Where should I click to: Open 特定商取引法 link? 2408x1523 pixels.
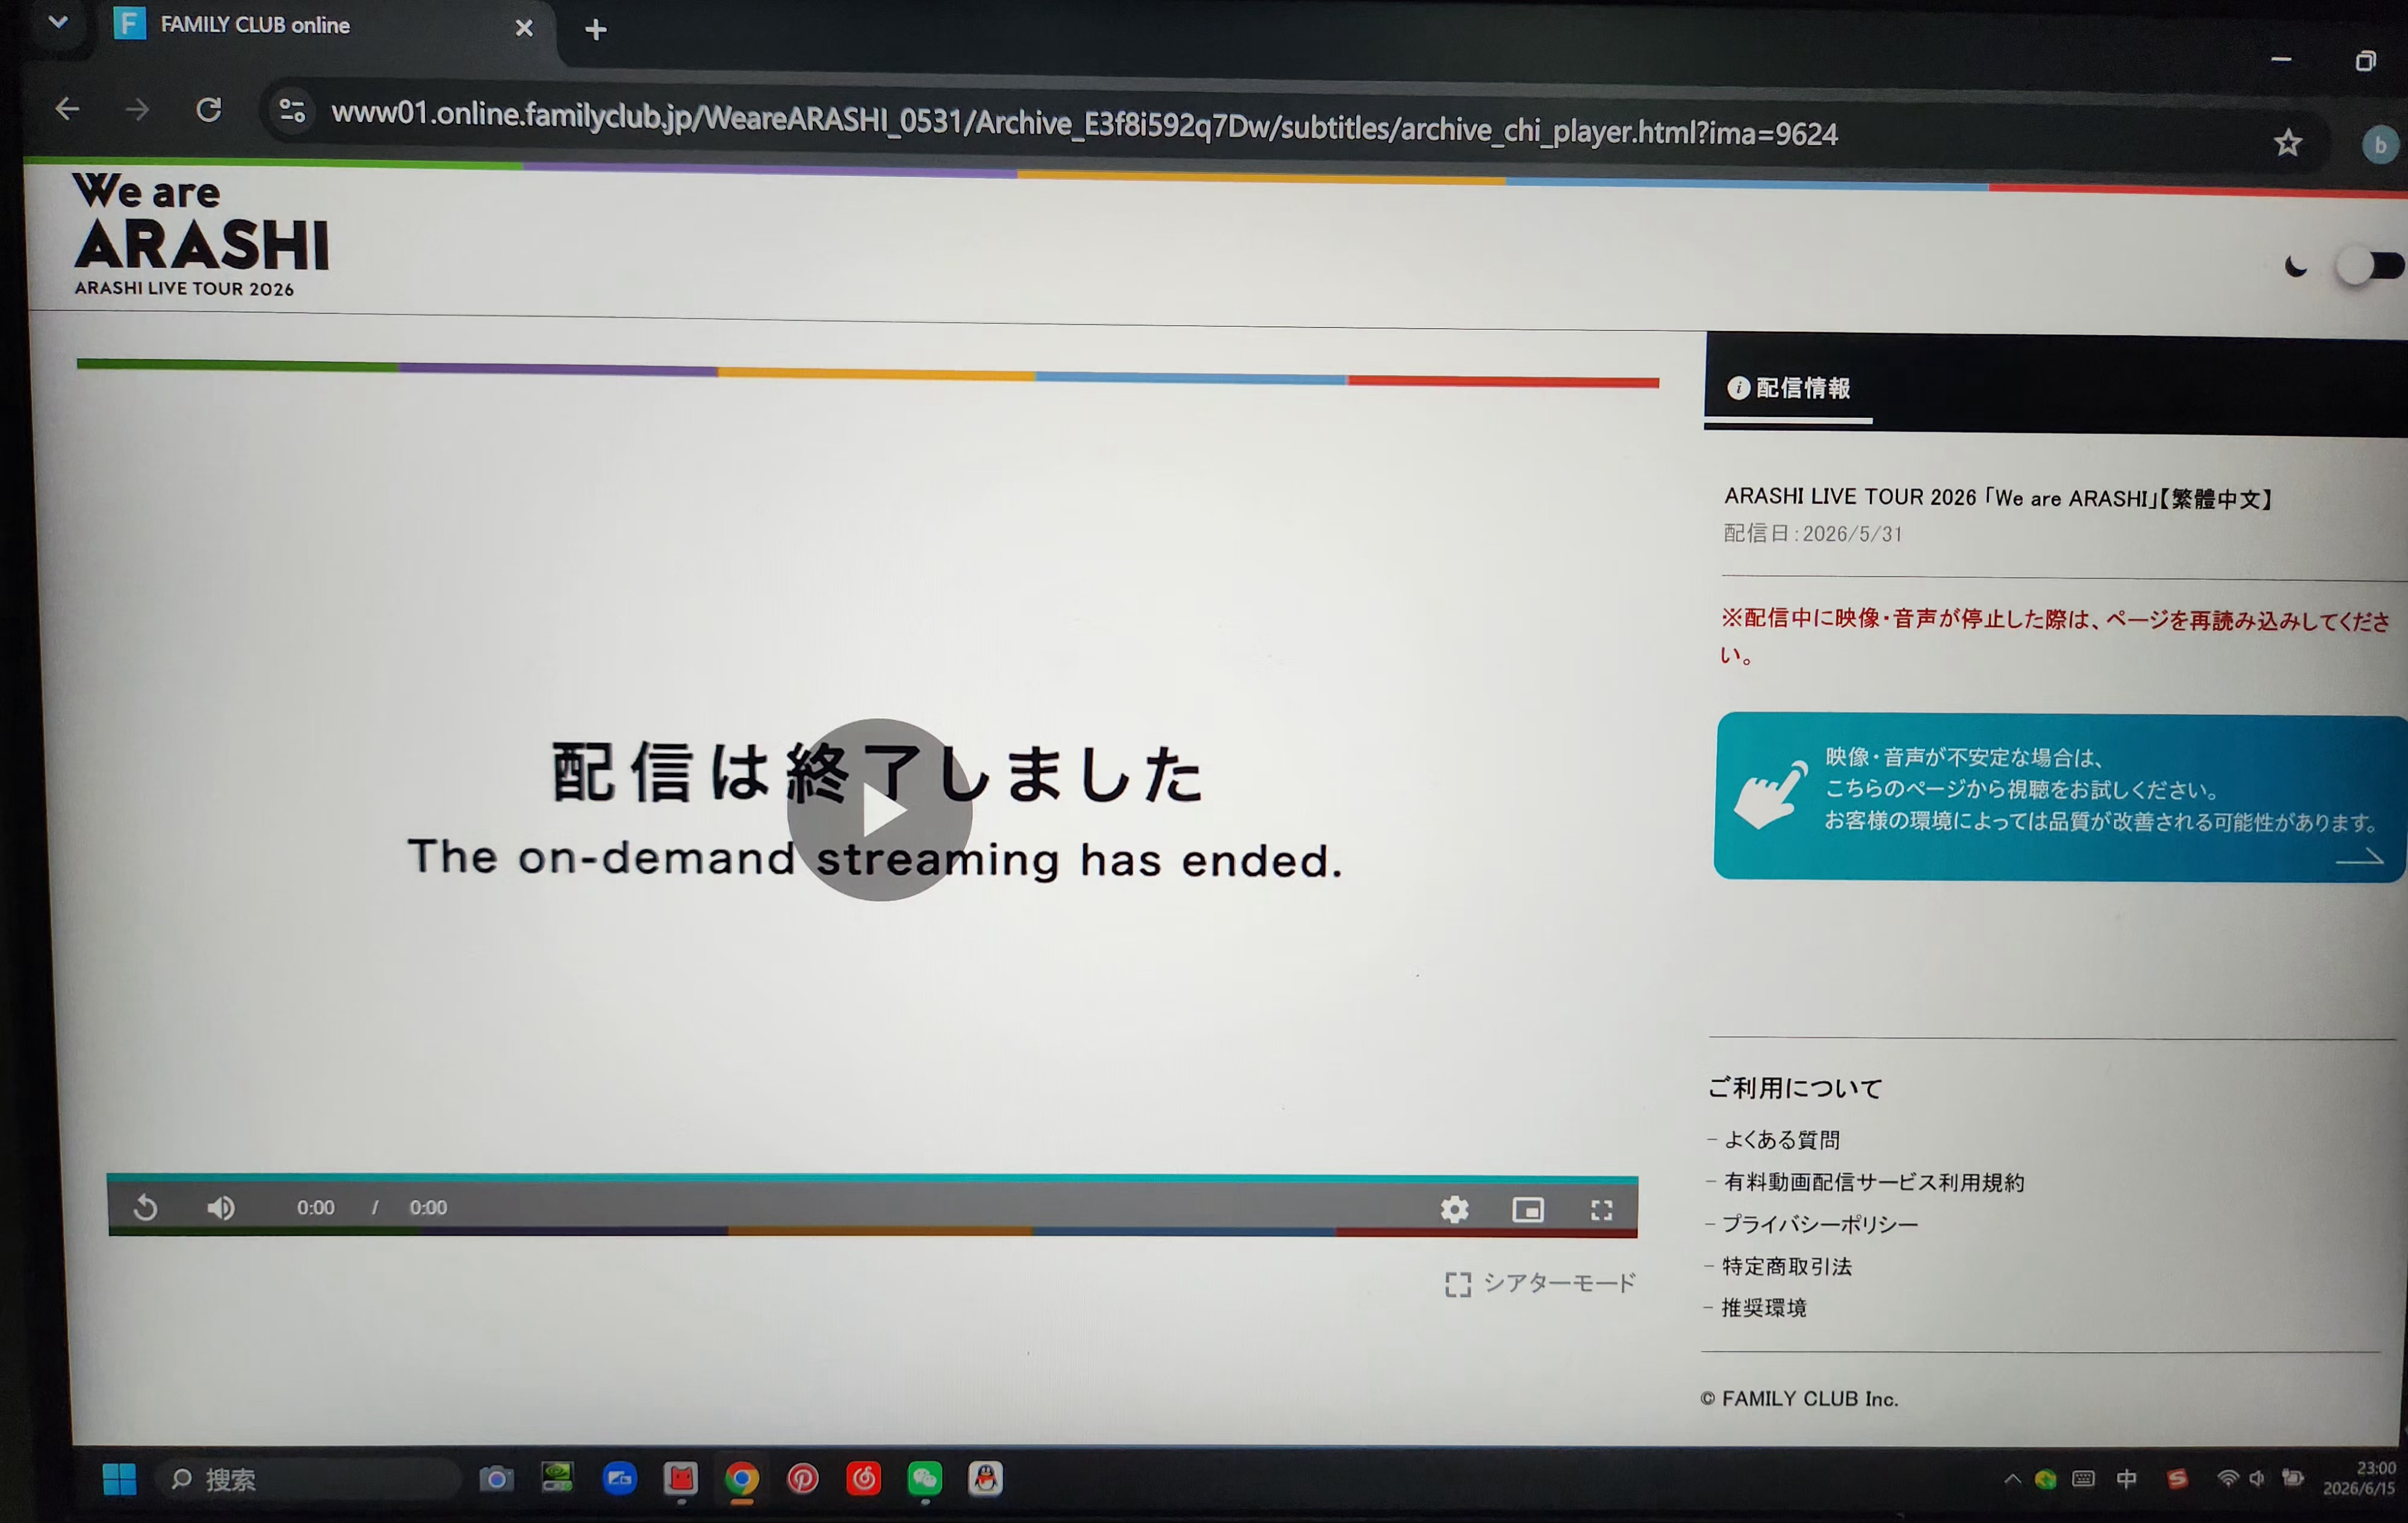[1786, 1266]
